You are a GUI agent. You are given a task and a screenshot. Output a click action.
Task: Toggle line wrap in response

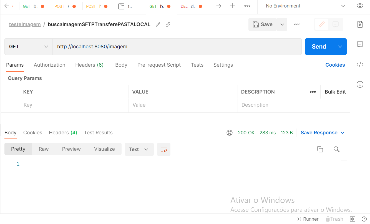click(164, 149)
